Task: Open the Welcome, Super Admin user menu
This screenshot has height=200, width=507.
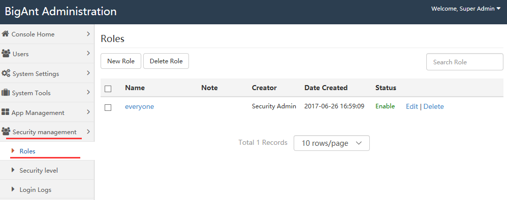Action: [x=466, y=9]
